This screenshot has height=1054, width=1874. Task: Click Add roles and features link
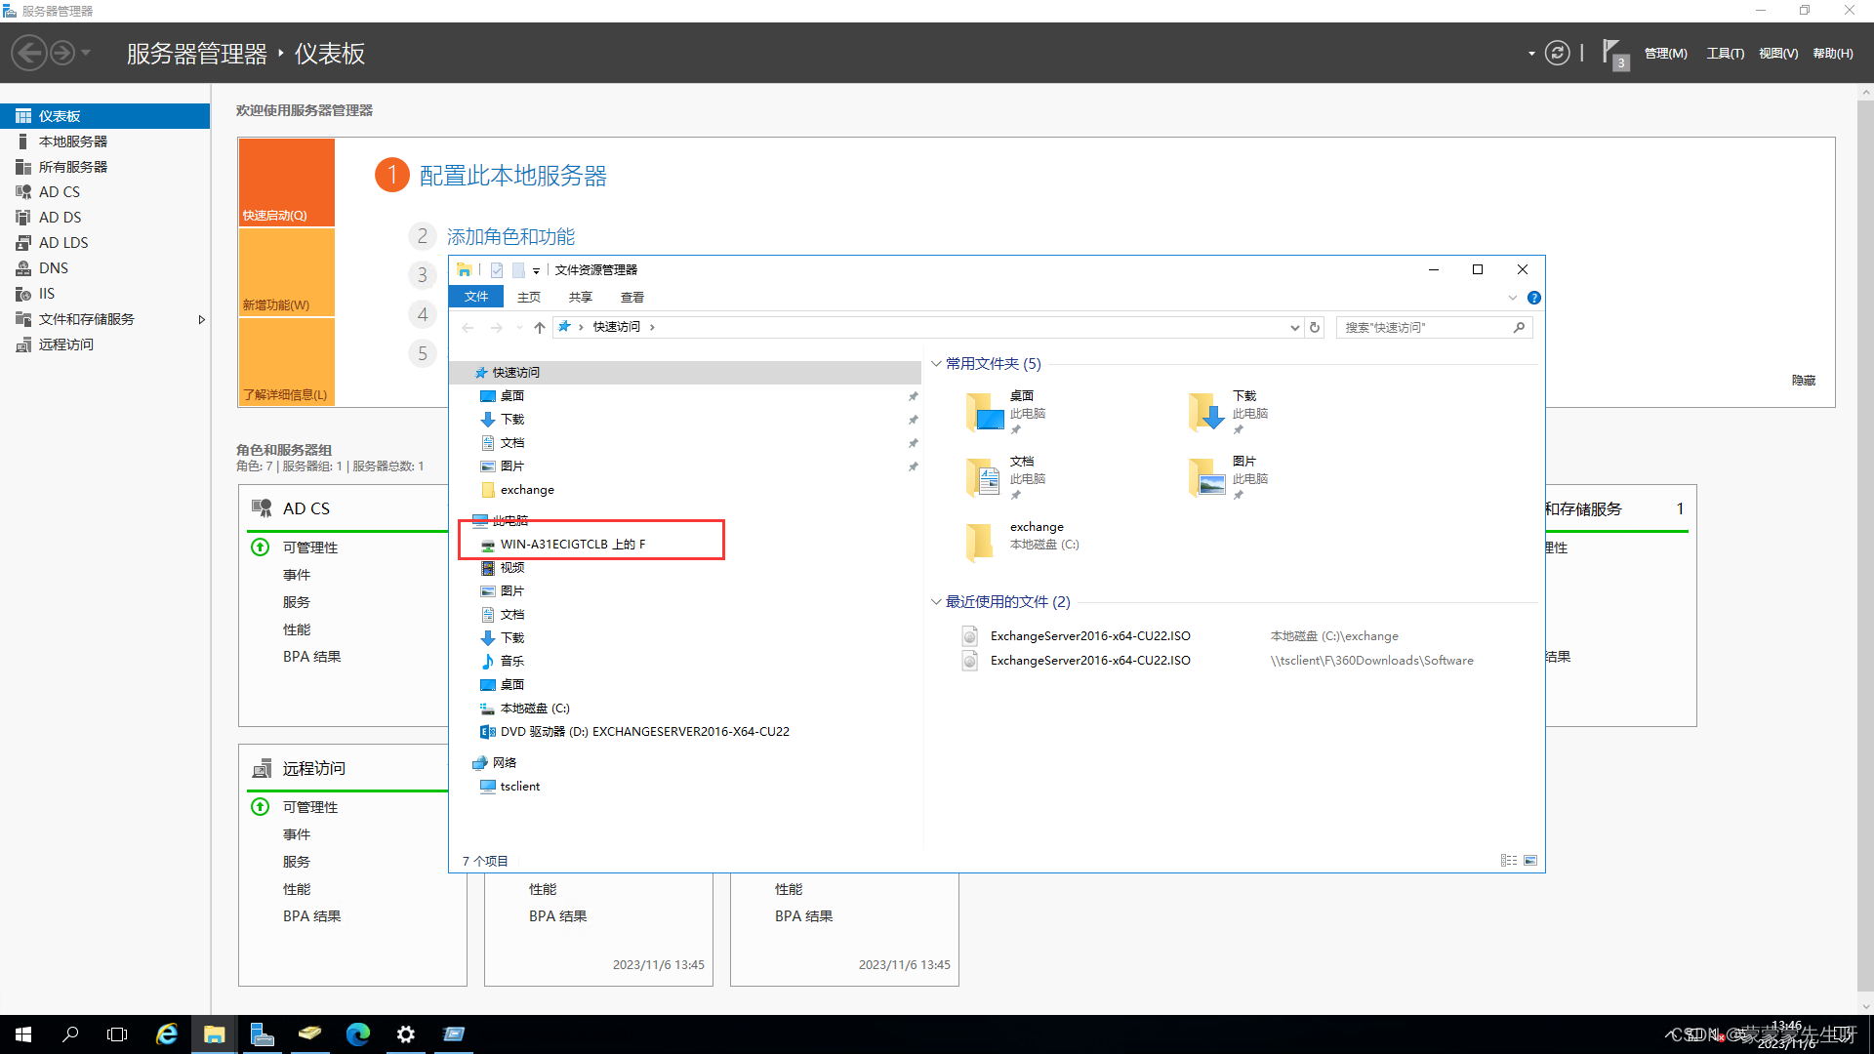[x=510, y=237]
